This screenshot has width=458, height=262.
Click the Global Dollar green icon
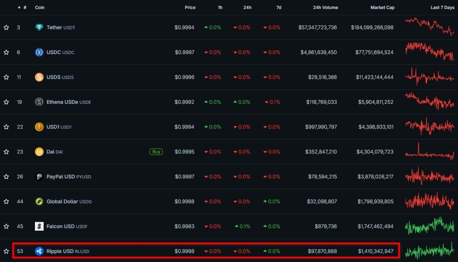click(x=39, y=201)
